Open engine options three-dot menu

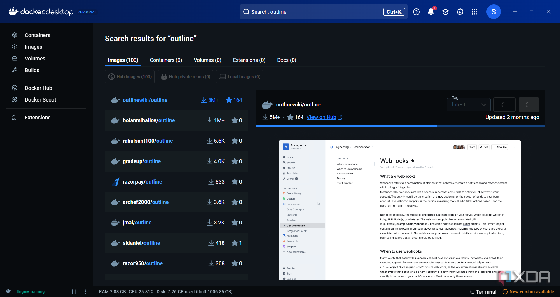click(85, 291)
